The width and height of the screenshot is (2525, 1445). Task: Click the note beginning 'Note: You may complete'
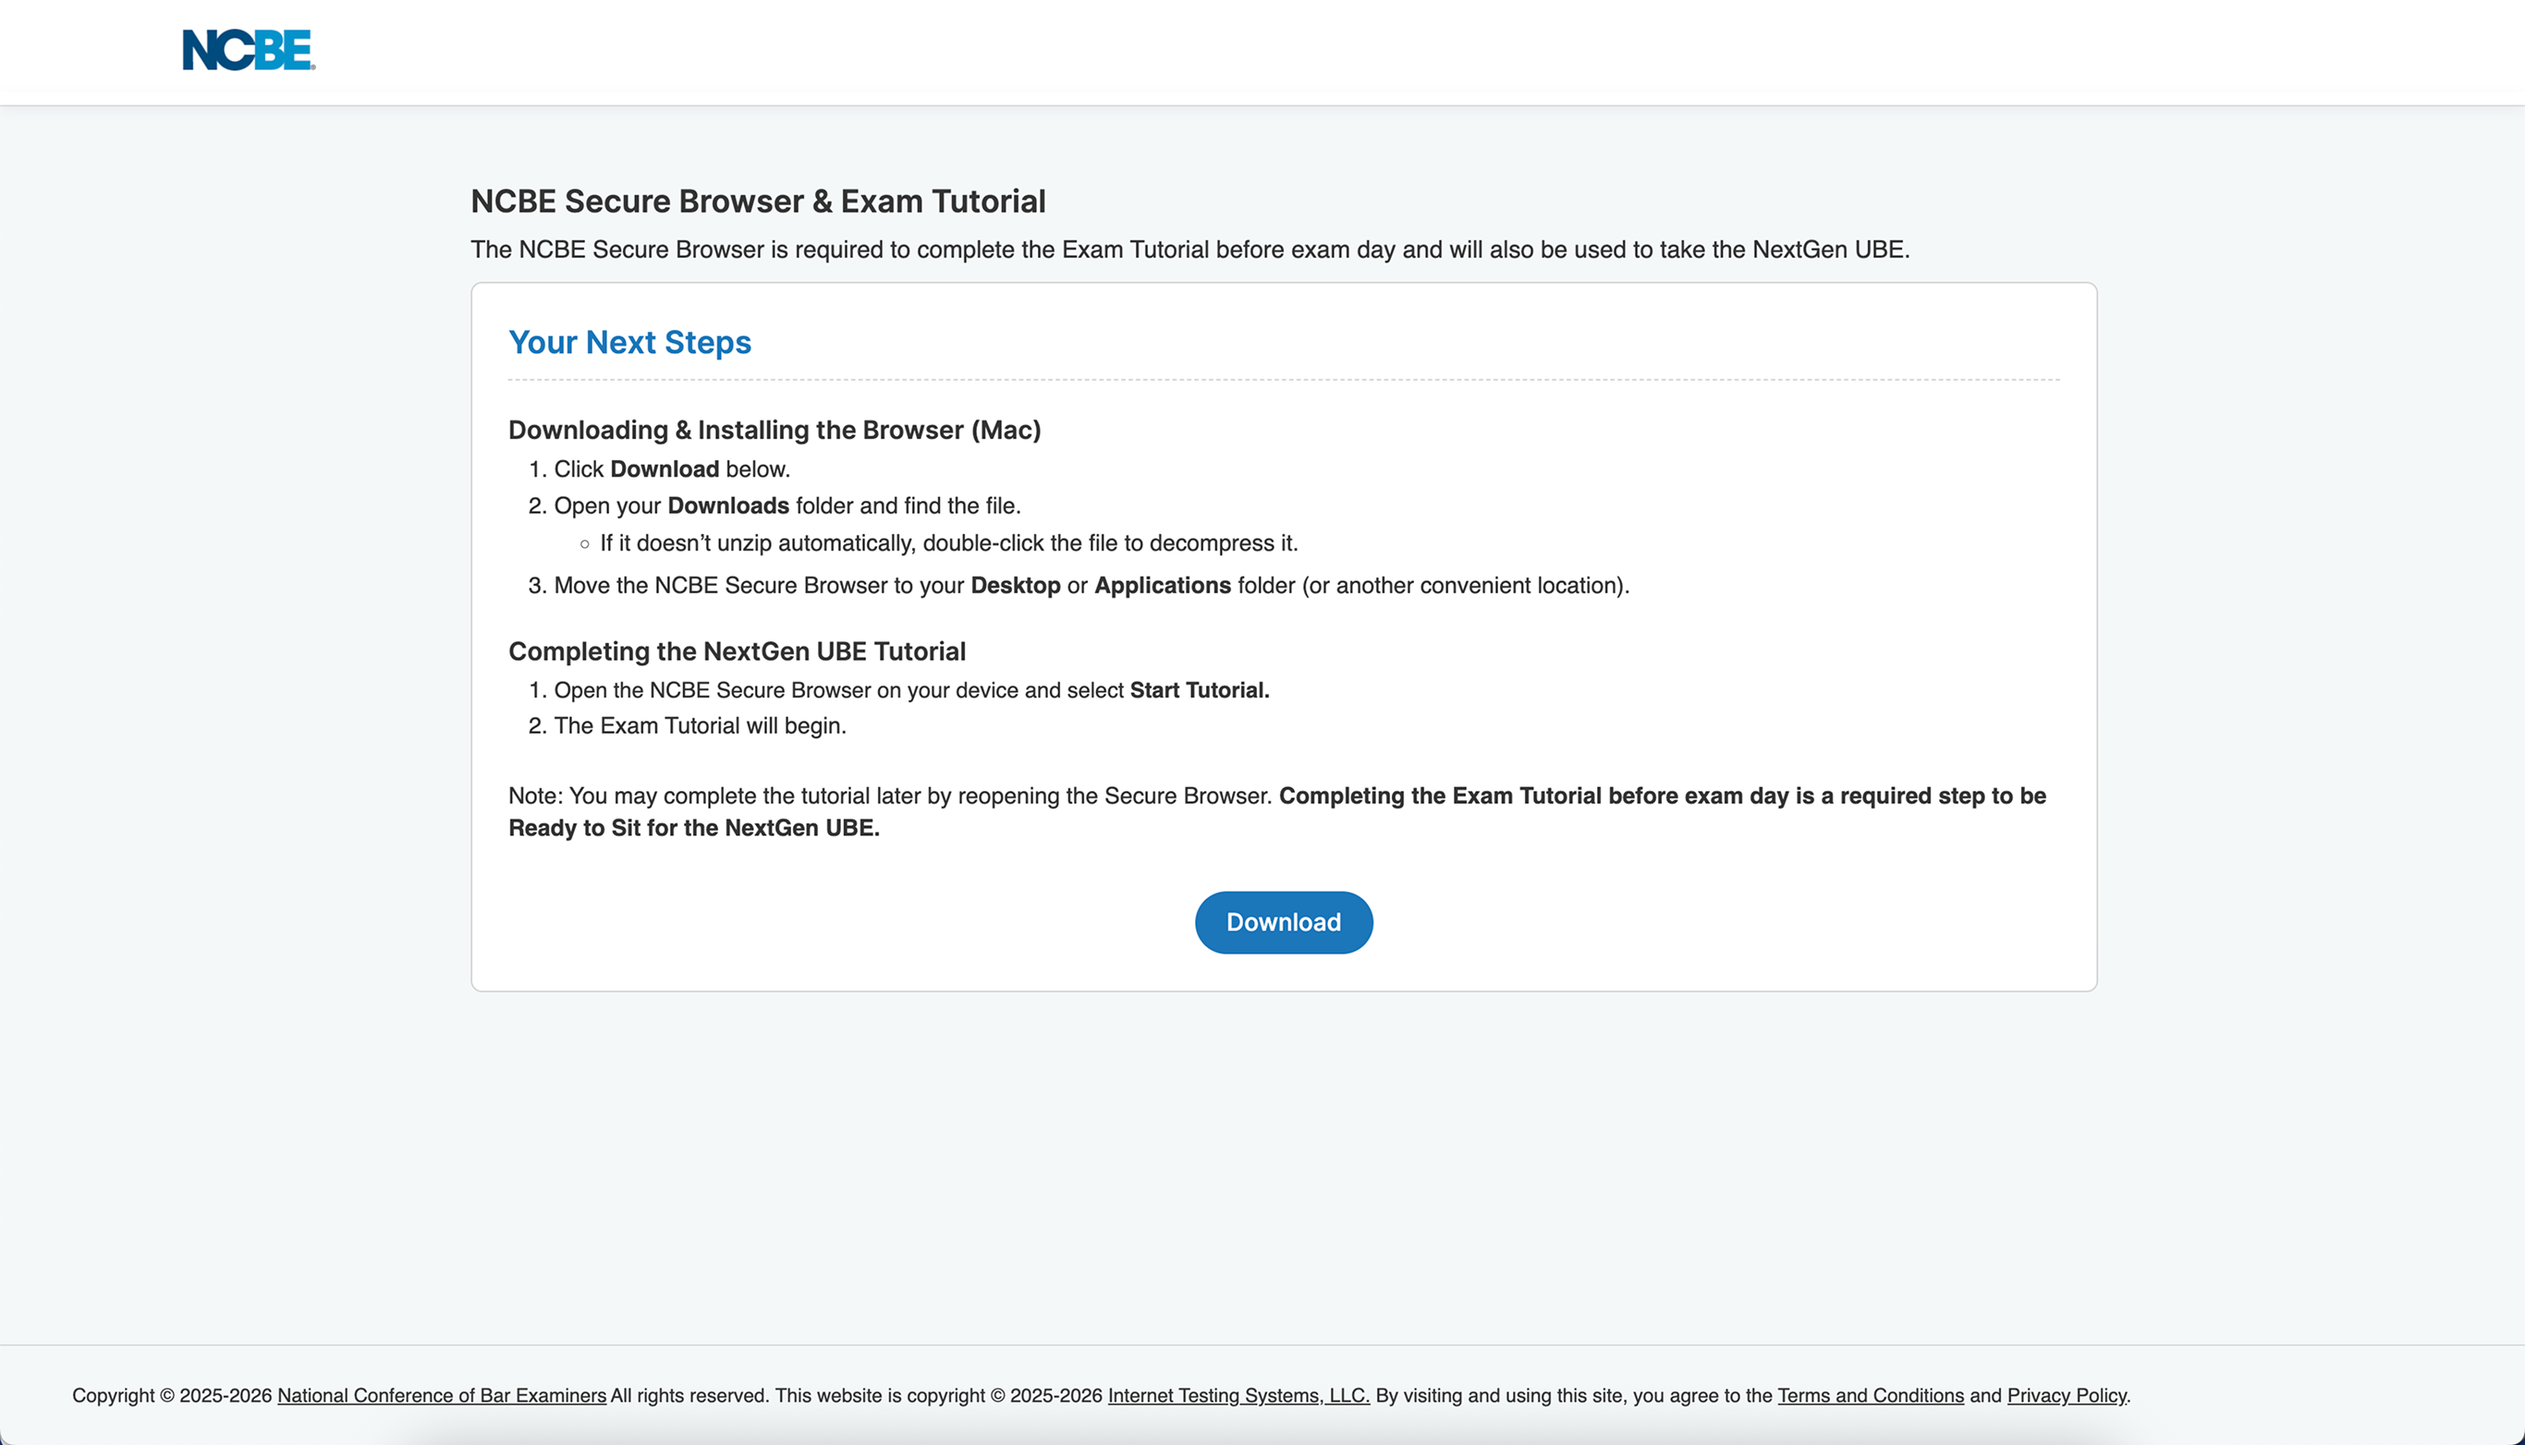coord(1277,812)
